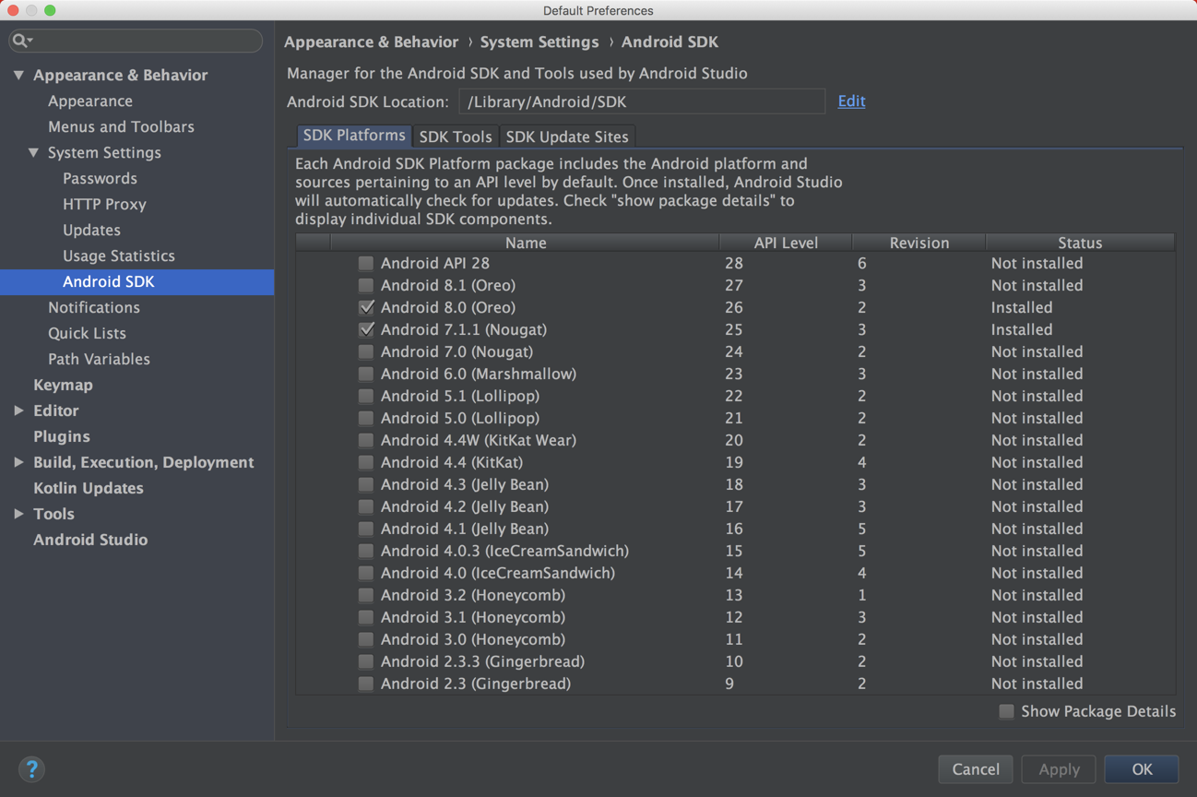The width and height of the screenshot is (1197, 797).
Task: Collapse the Appearance & Behavior tree section
Action: (18, 75)
